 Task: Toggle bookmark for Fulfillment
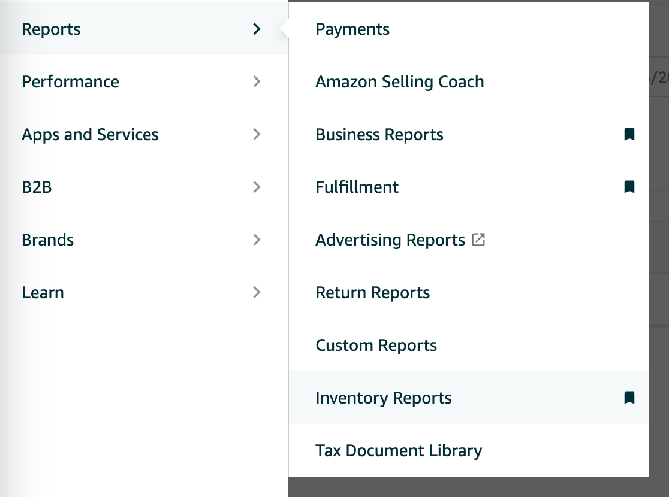point(629,187)
